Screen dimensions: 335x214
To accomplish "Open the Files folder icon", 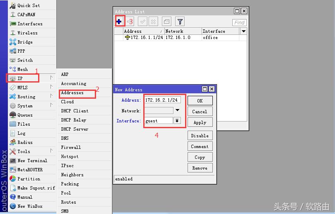I will (x=12, y=124).
